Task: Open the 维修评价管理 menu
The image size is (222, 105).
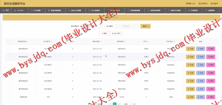Action: pos(175,10)
